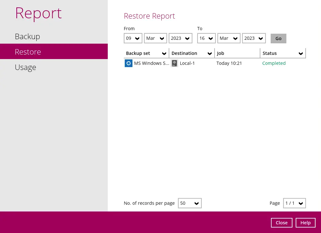Viewport: 321px width, 233px height.
Task: Filter by Backup set column dropdown
Action: pos(164,54)
